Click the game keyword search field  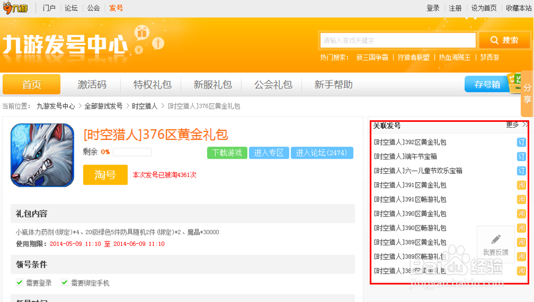398,40
